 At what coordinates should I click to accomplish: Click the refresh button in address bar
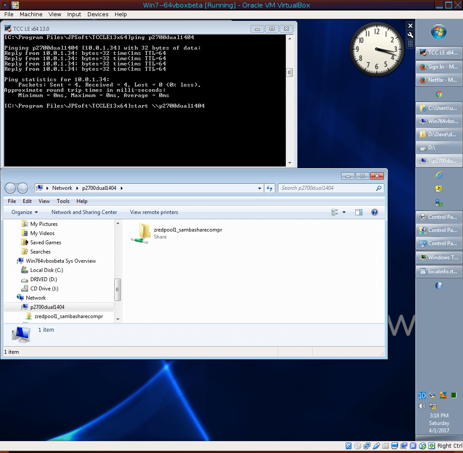pos(270,188)
